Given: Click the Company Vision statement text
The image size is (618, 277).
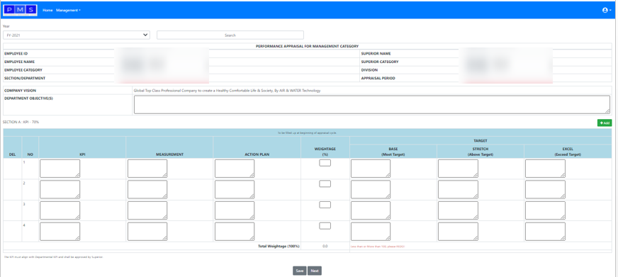Looking at the screenshot, I should [x=227, y=91].
